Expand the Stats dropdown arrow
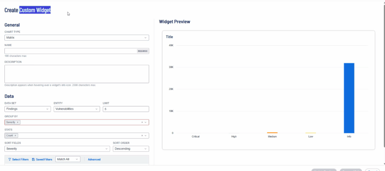Viewport: 385px width, 171px height. 146,136
